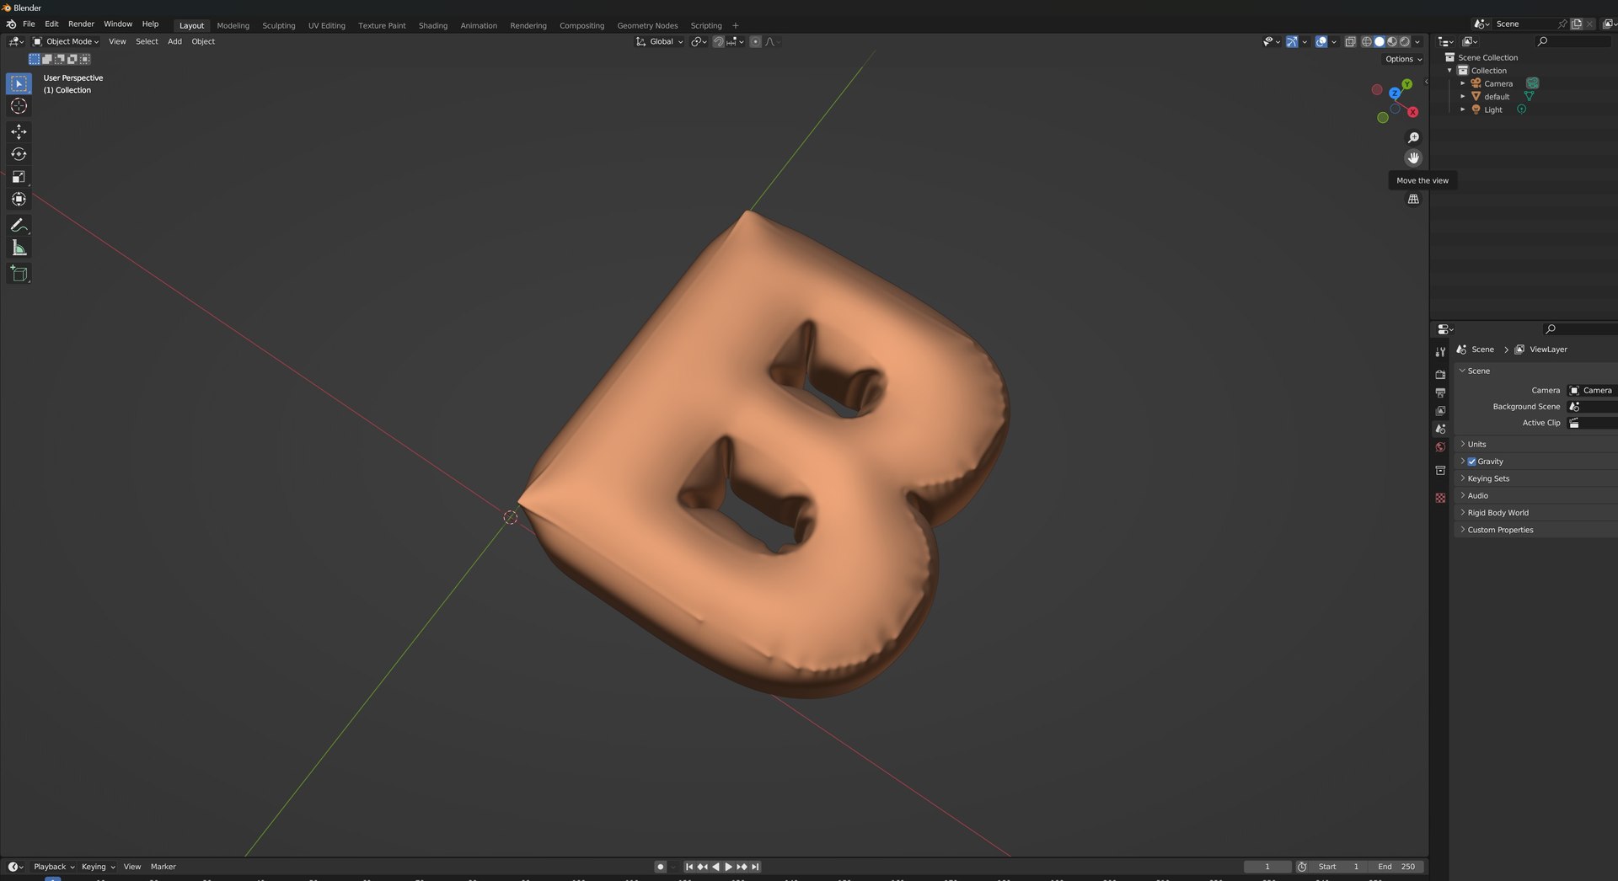Viewport: 1618px width, 881px height.
Task: Select the Annotate tool
Action: point(19,225)
